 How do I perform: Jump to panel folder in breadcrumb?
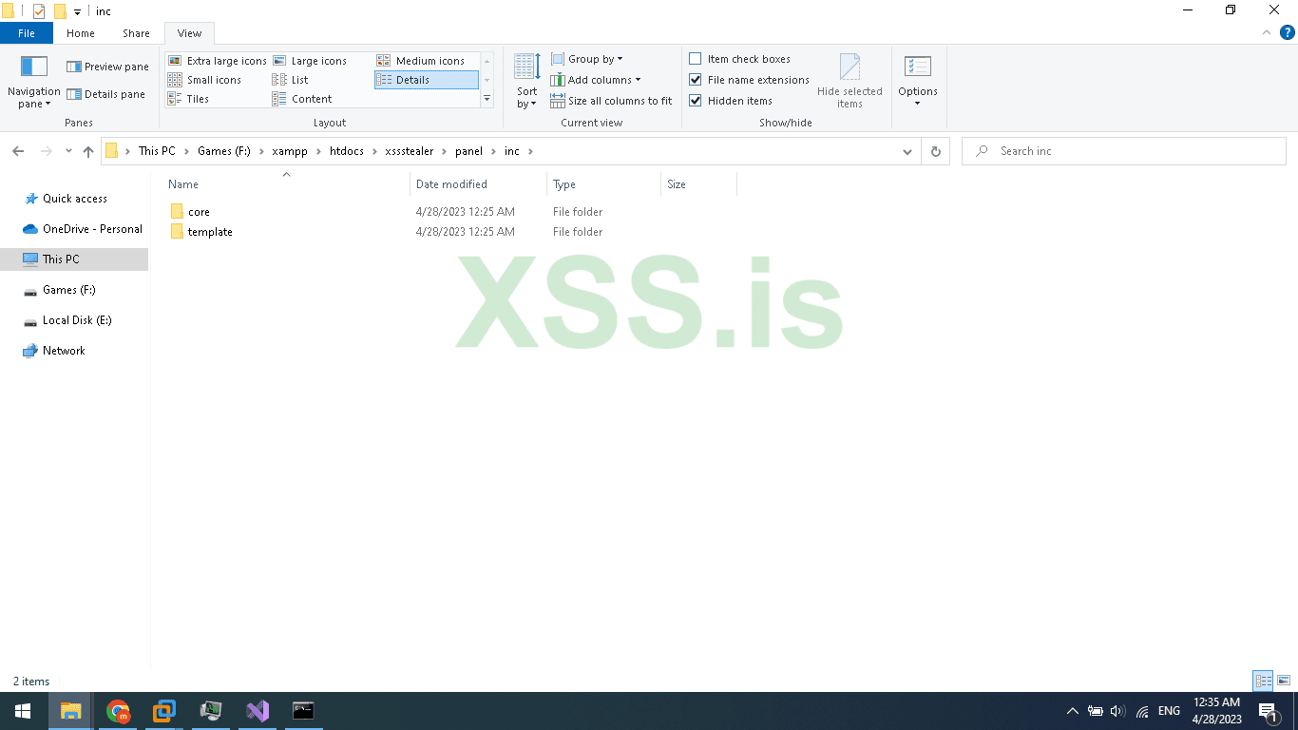pos(469,151)
